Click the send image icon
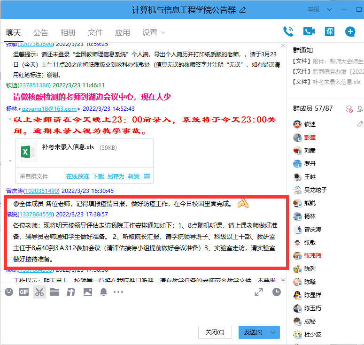Image resolution: width=364 pixels, height=345 pixels. pos(87,292)
